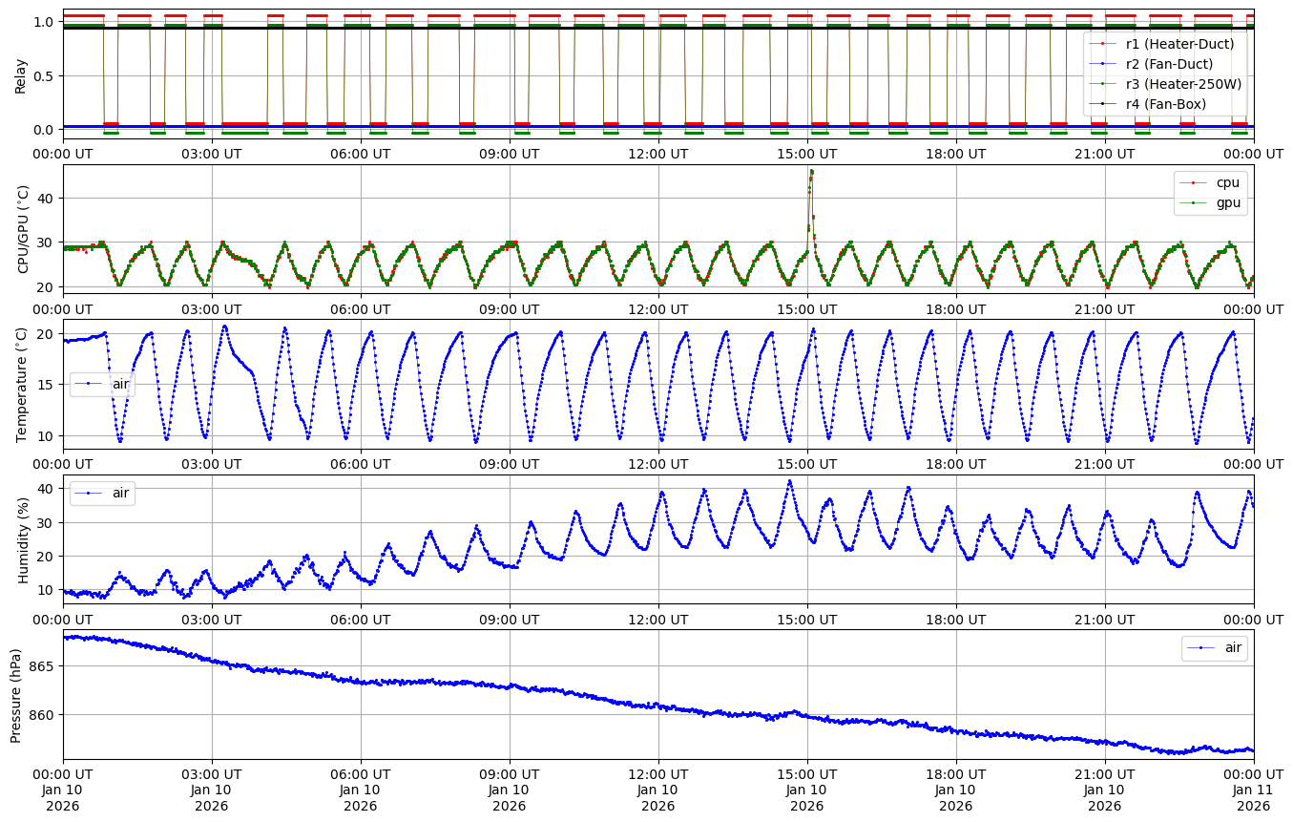This screenshot has width=1293, height=822.
Task: Click the CPU/GPU temperature spike peak
Action: pyautogui.click(x=811, y=172)
